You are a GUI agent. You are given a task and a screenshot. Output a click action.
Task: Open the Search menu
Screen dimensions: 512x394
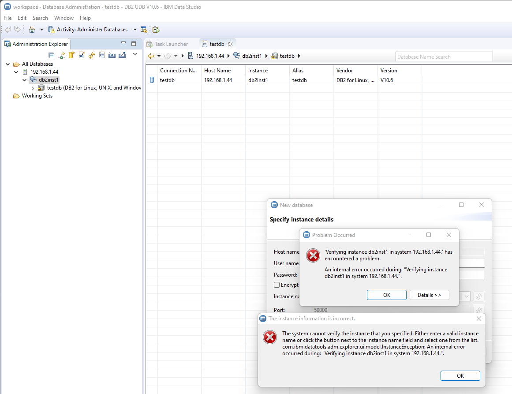tap(40, 18)
